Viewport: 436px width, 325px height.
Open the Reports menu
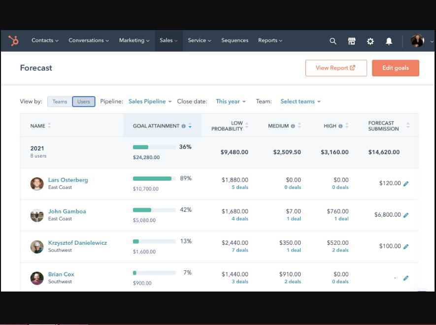tap(269, 41)
